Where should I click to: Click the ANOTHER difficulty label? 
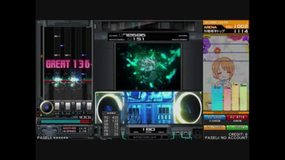point(69,128)
